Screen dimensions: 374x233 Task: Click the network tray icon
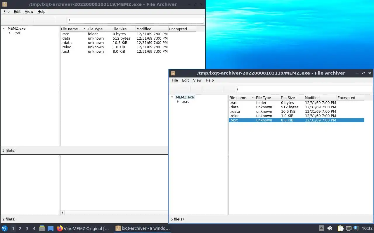(348, 228)
